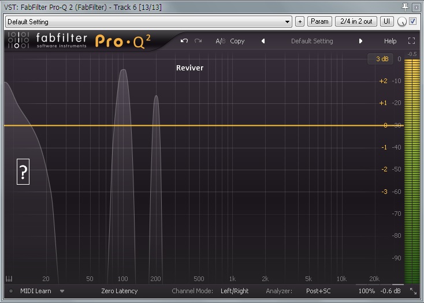Change Channel Mode Left/Right setting
424x303 pixels.
(x=235, y=291)
